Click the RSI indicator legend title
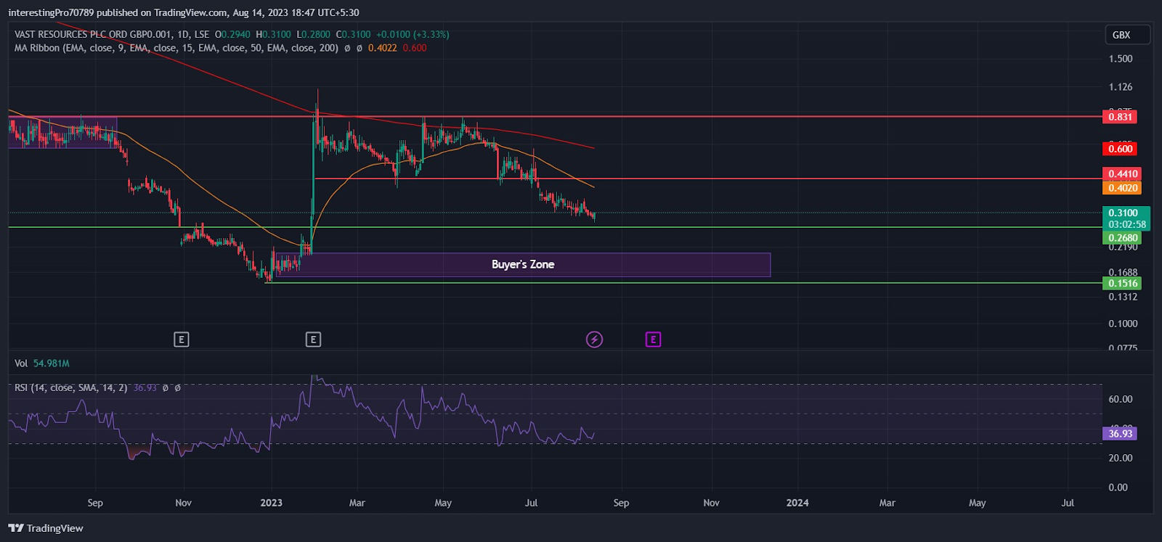The width and height of the screenshot is (1162, 542). coord(70,387)
